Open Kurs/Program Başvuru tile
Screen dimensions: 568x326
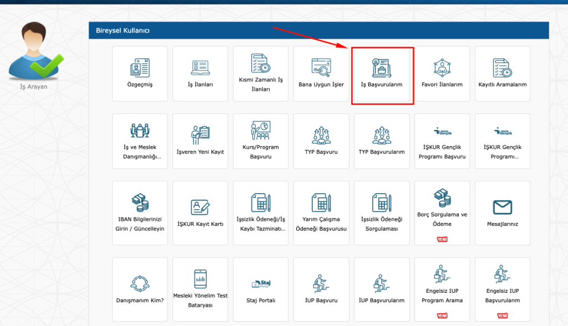261,141
